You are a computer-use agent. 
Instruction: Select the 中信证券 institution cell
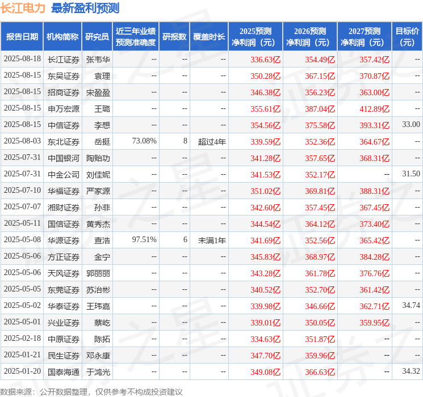coord(64,125)
